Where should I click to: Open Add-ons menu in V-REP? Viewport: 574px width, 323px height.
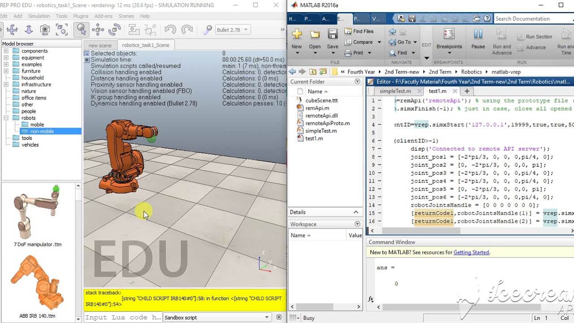[104, 16]
